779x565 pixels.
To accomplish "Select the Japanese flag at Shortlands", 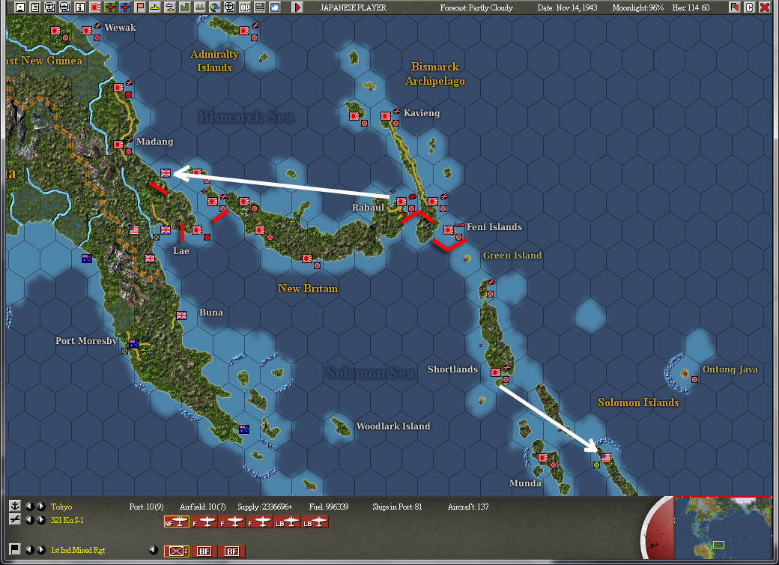I will click(x=496, y=372).
